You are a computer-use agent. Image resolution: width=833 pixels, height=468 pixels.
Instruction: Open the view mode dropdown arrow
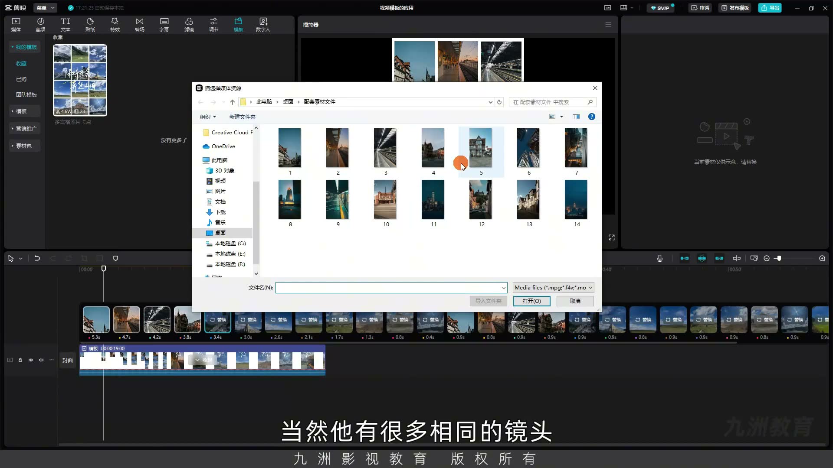tap(561, 117)
